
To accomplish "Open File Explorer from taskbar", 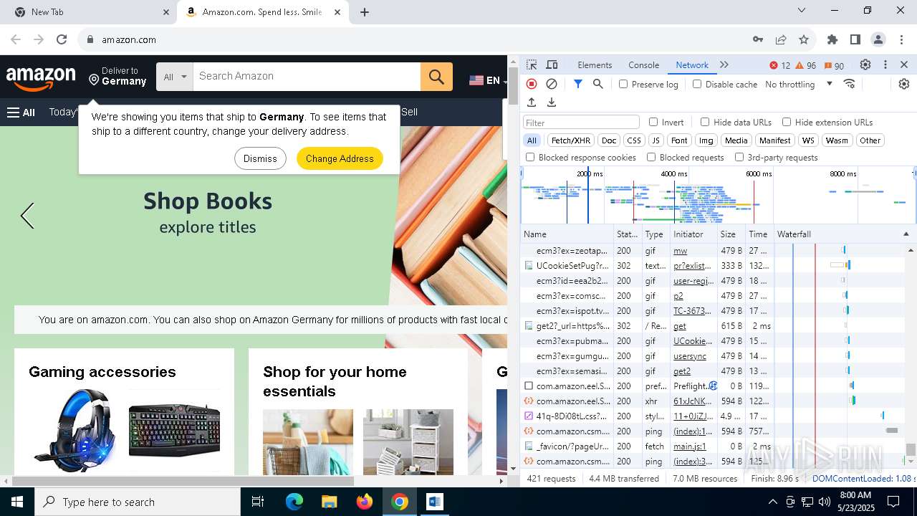I will [x=329, y=502].
